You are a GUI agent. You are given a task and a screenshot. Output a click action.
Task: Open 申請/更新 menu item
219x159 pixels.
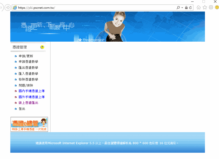26,56
